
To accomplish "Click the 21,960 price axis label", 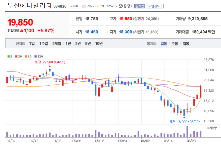I will [209, 70].
